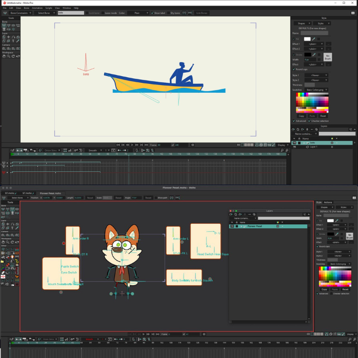Screen dimensions: 358x358
Task: Open the File menu in the top Moho window
Action: pyautogui.click(x=4, y=8)
